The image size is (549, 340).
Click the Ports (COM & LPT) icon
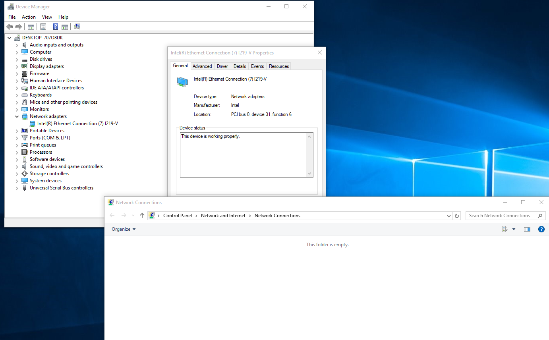pos(25,138)
